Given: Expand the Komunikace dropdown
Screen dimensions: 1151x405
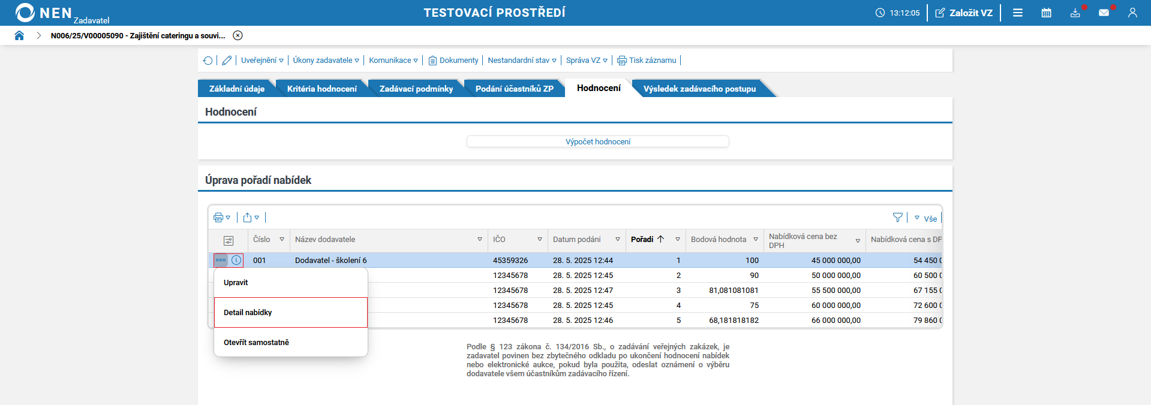Looking at the screenshot, I should click(x=393, y=61).
